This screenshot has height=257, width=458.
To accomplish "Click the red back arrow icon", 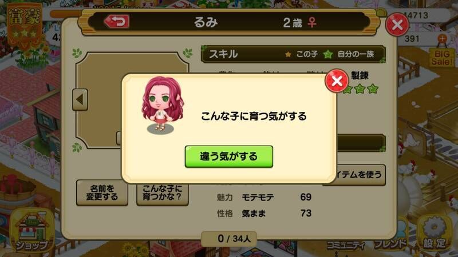I will (x=117, y=21).
